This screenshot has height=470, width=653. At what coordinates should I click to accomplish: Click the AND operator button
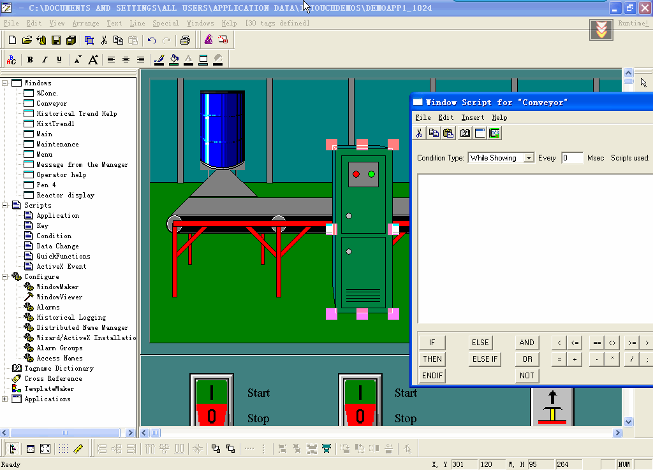(527, 343)
